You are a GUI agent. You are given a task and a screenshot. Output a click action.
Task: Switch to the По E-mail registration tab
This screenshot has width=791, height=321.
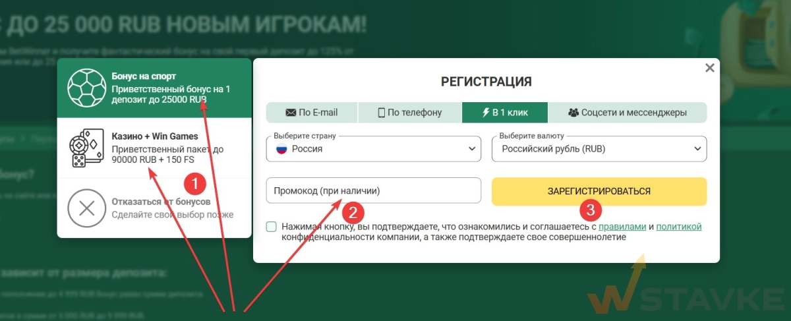(x=312, y=113)
